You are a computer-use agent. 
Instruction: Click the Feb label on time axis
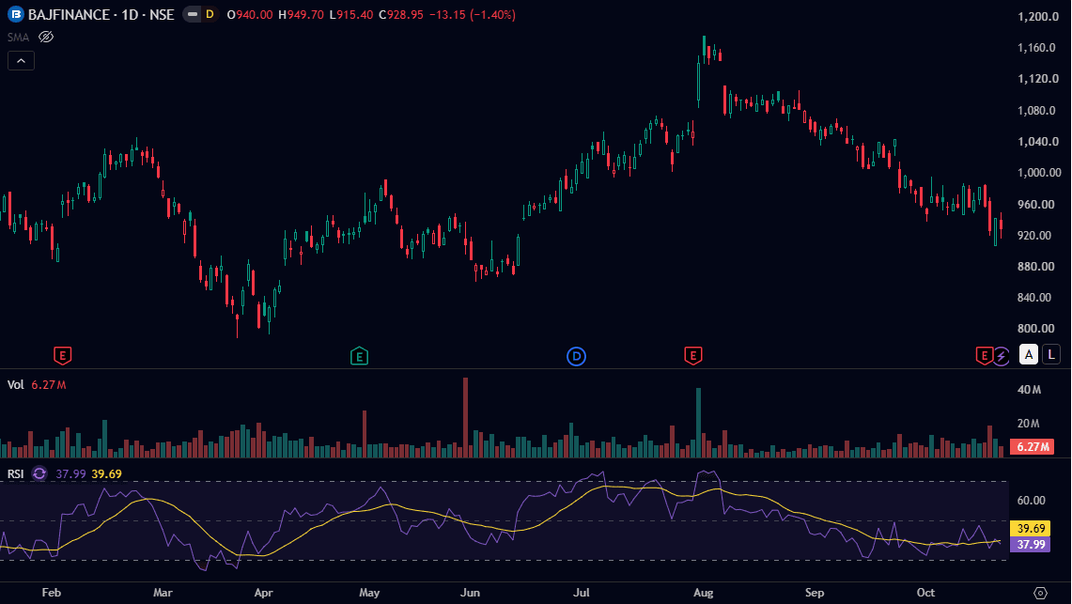coord(52,593)
